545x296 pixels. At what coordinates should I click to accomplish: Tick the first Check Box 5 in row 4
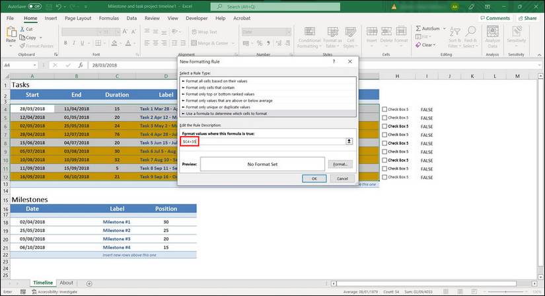384,108
